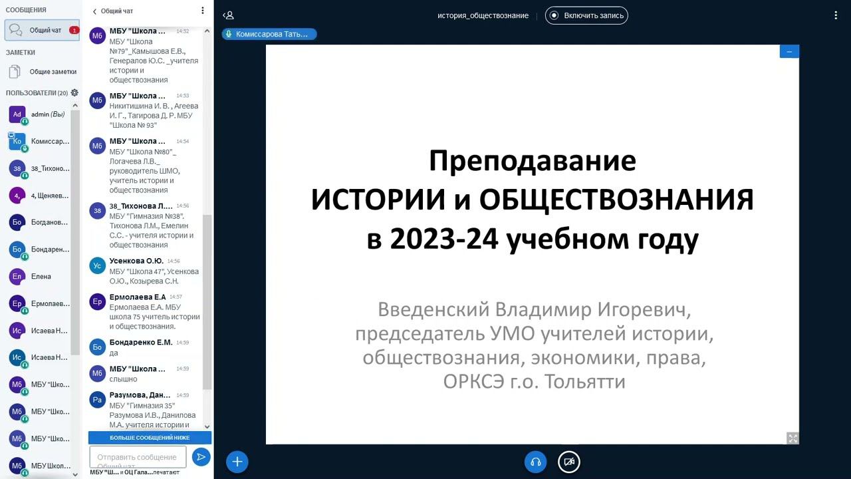Click the Ус avatar of Усенкова О.Ю. message
This screenshot has height=479, width=851.
coord(98,265)
